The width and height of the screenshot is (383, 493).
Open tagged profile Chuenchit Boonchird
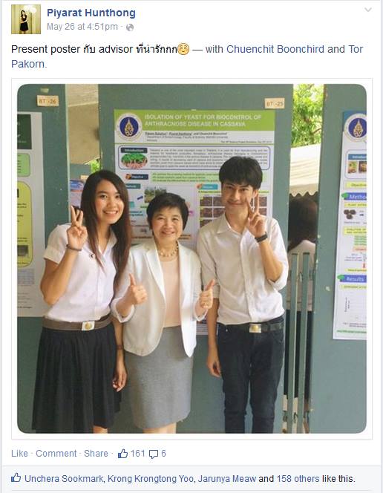click(275, 49)
